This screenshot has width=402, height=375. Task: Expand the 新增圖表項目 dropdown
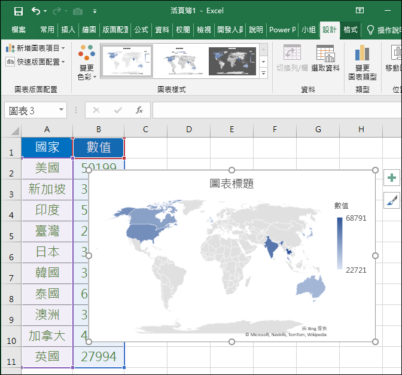coord(36,48)
